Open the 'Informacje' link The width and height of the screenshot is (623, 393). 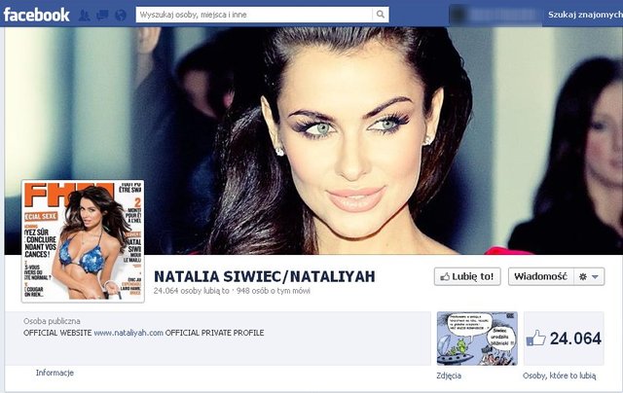coord(55,373)
